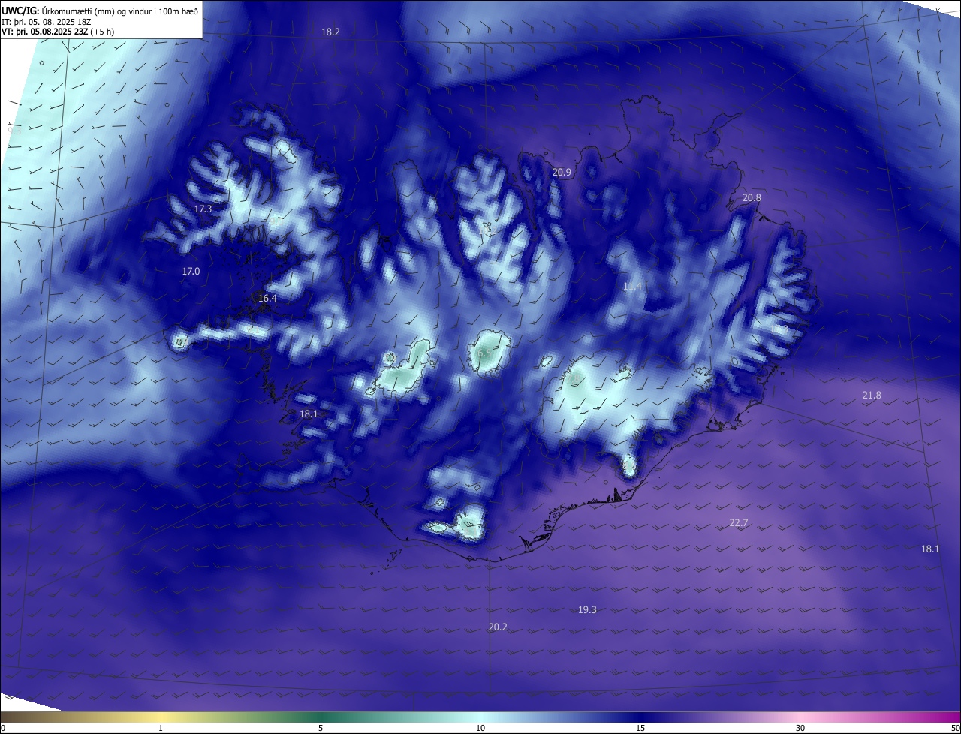Click the 17.0 value on the map
This screenshot has width=961, height=734.
pos(191,272)
